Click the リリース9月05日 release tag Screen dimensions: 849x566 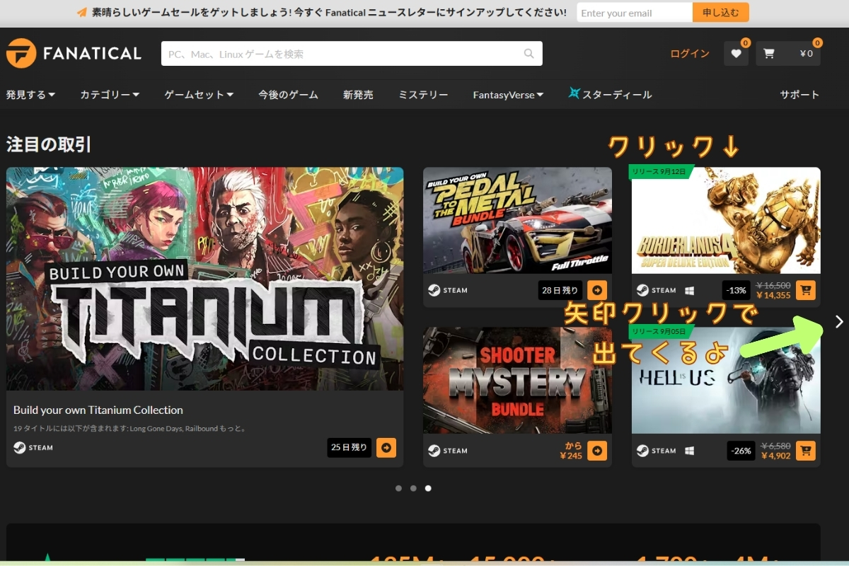[x=660, y=332]
